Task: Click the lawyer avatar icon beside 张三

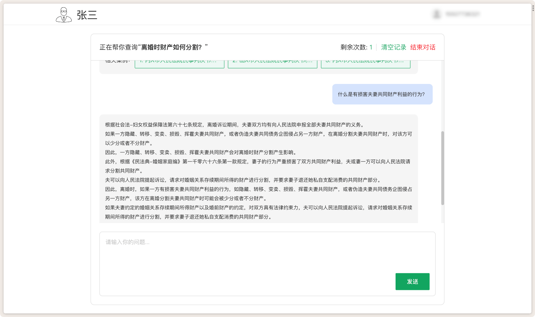Action: pyautogui.click(x=64, y=14)
